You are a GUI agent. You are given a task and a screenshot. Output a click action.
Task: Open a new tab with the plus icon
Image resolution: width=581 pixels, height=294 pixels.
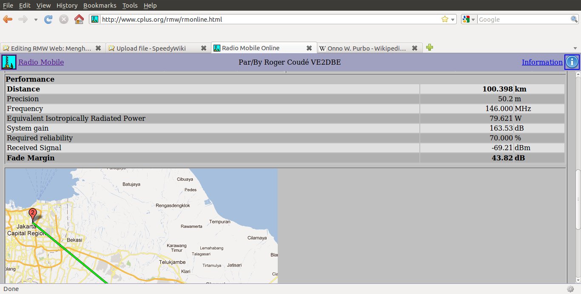[430, 48]
